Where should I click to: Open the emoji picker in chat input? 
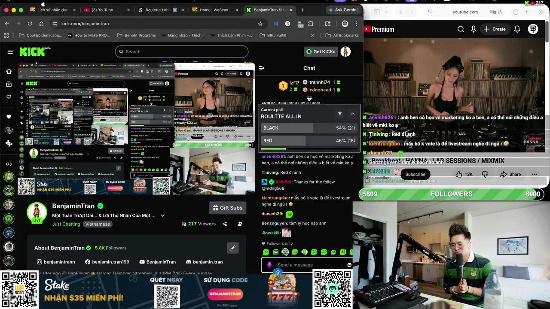click(x=349, y=265)
